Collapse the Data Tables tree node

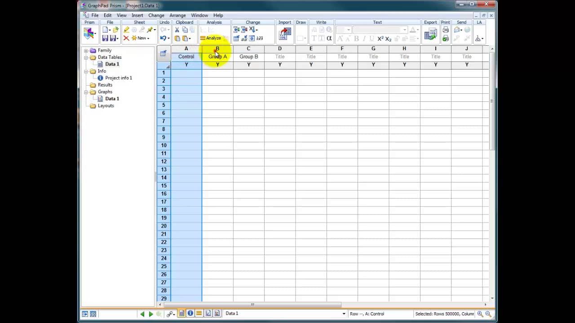(86, 57)
